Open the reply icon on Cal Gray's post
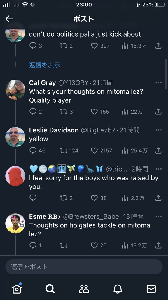Image resolution: width=168 pixels, height=300 pixels. coord(33,111)
